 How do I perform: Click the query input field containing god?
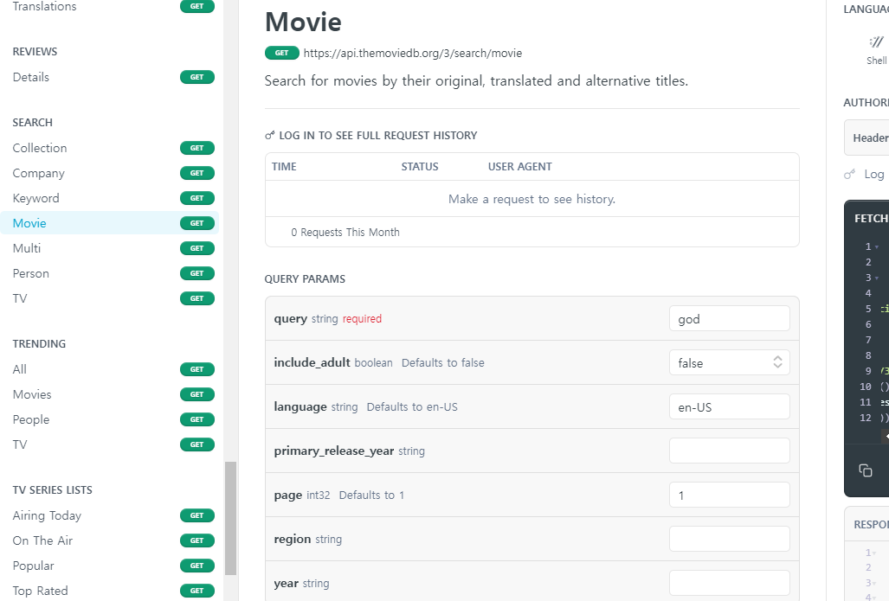pos(729,318)
